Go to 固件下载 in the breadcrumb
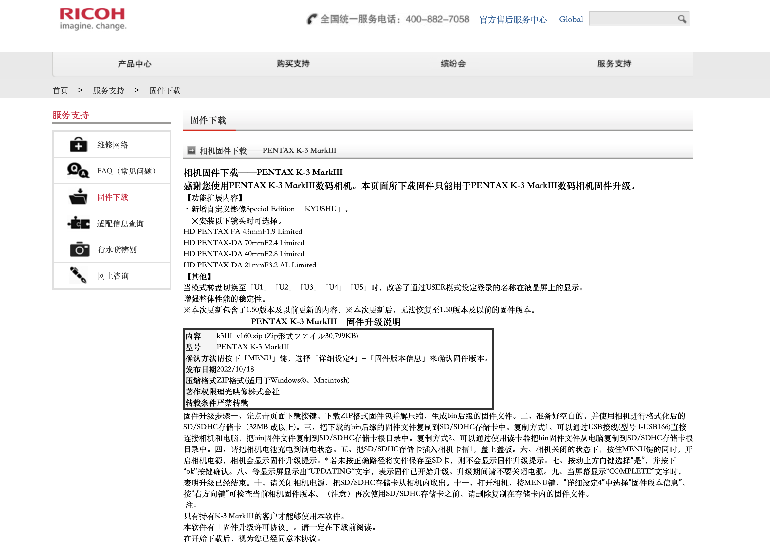 165,90
